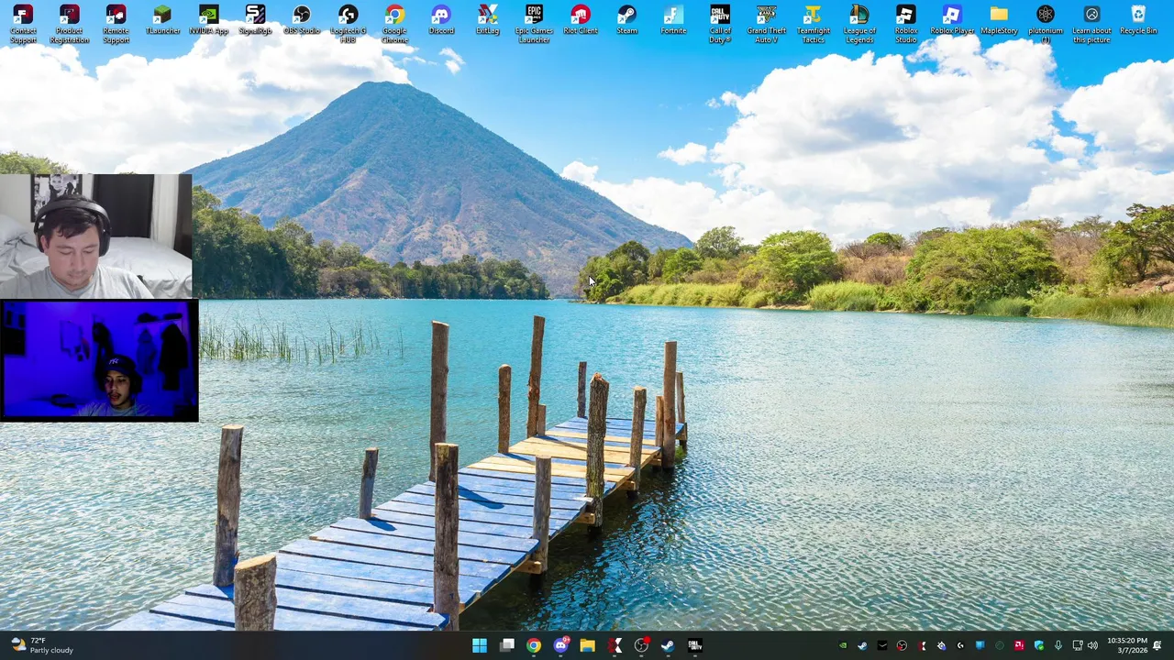Screen dimensions: 1174x660
Task: Click the OBS icon in system tray
Action: tap(902, 645)
